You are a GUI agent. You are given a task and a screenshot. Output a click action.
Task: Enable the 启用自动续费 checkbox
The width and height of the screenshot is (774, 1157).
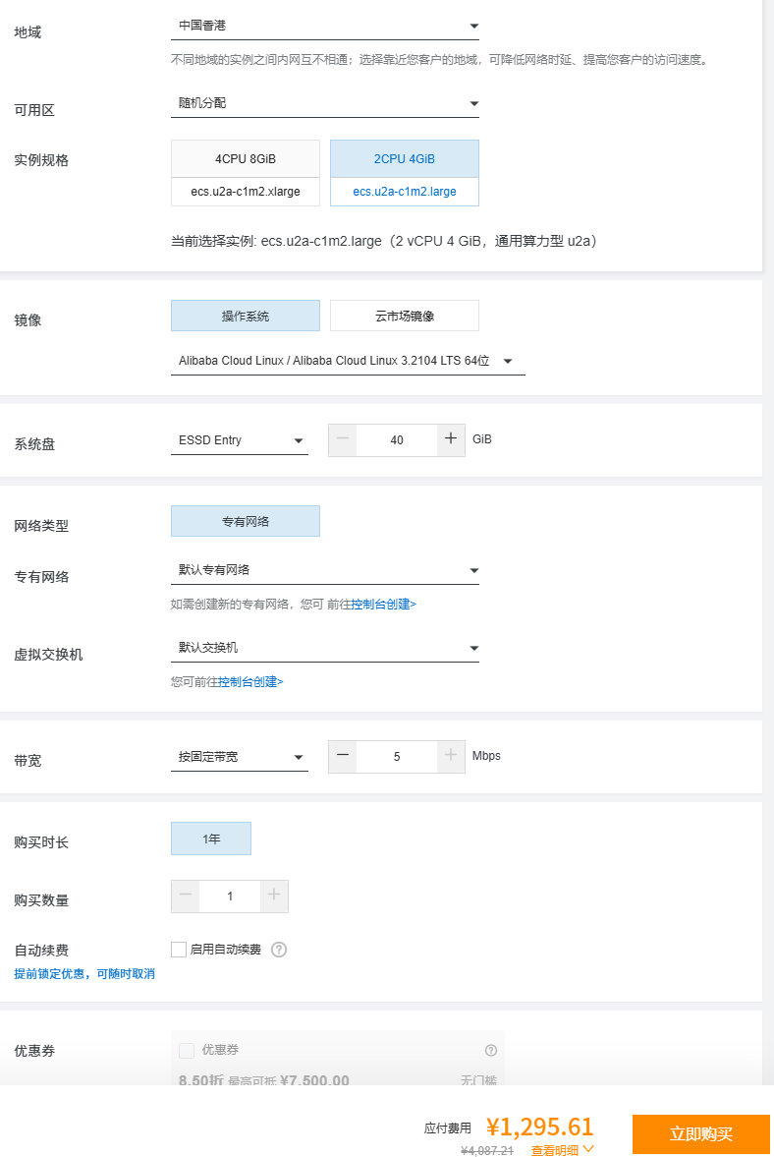179,950
